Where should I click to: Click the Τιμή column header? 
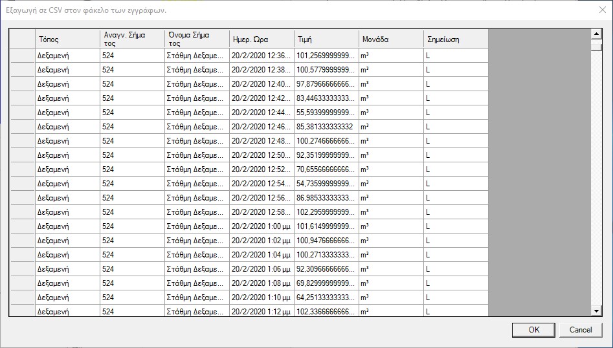point(326,39)
